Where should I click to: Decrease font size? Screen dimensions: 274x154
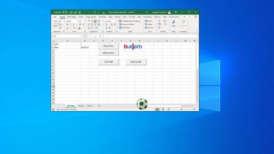[83, 24]
